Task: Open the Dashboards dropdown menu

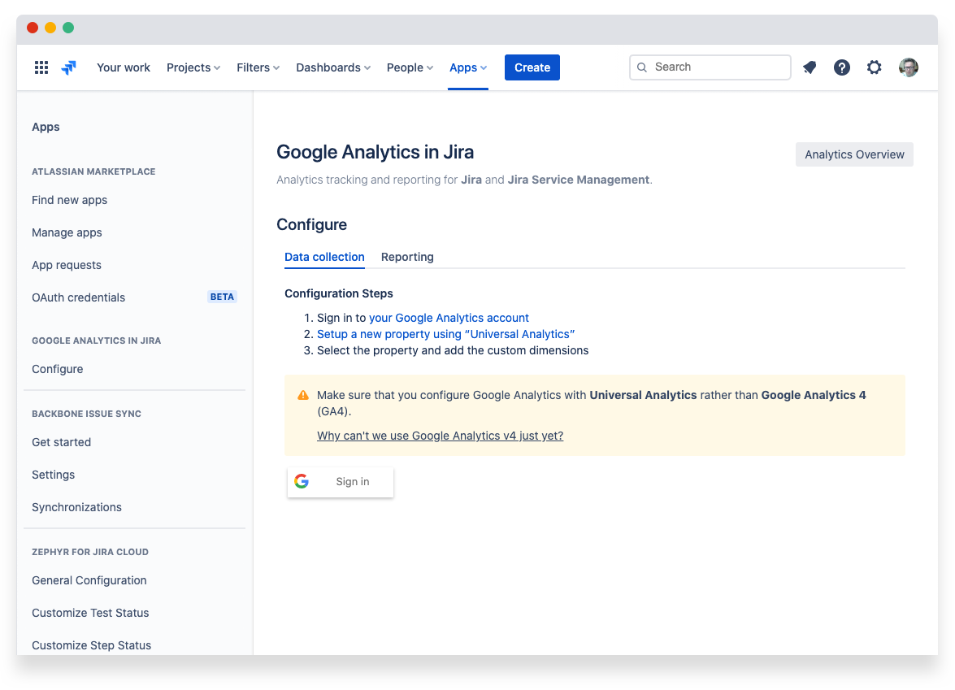Action: coord(333,67)
